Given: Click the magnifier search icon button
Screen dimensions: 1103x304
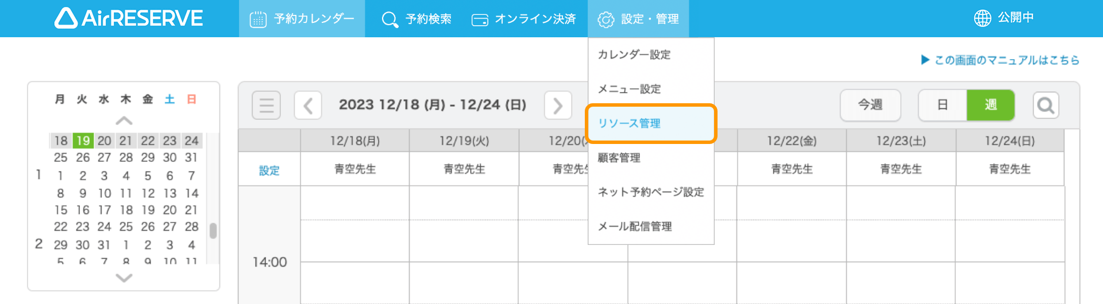Looking at the screenshot, I should (x=1046, y=106).
